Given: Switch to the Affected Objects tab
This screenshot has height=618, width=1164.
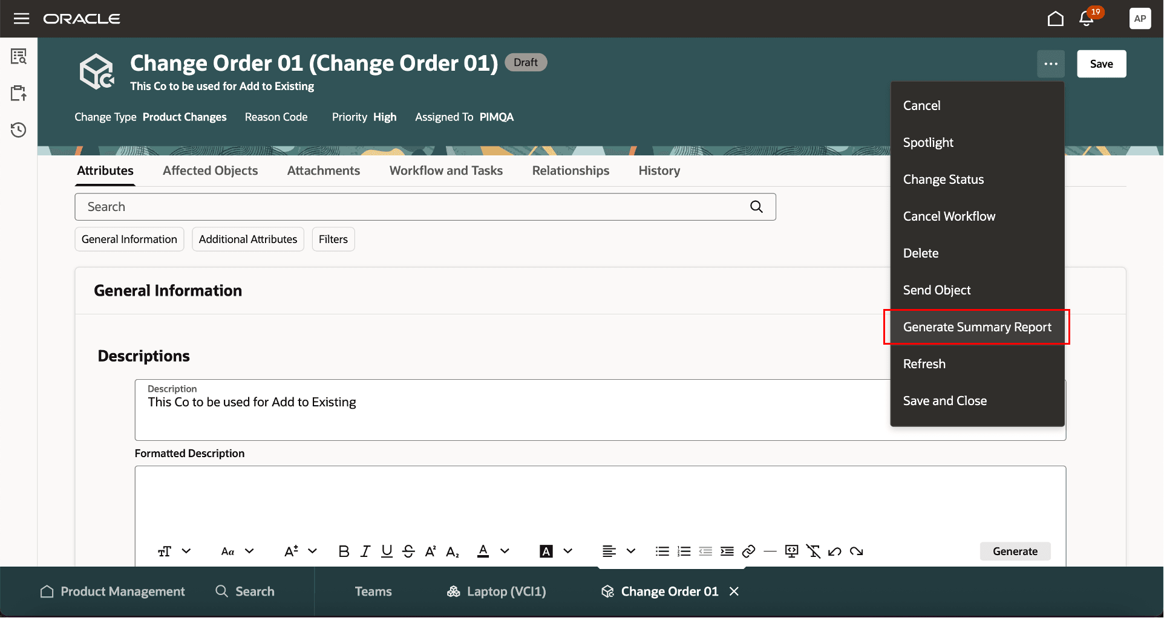Looking at the screenshot, I should pos(210,171).
